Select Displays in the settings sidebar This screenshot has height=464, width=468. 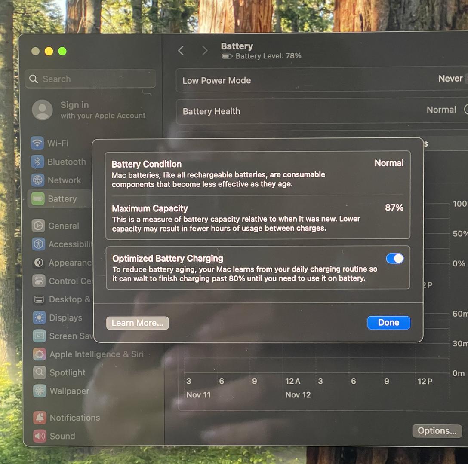tap(66, 318)
